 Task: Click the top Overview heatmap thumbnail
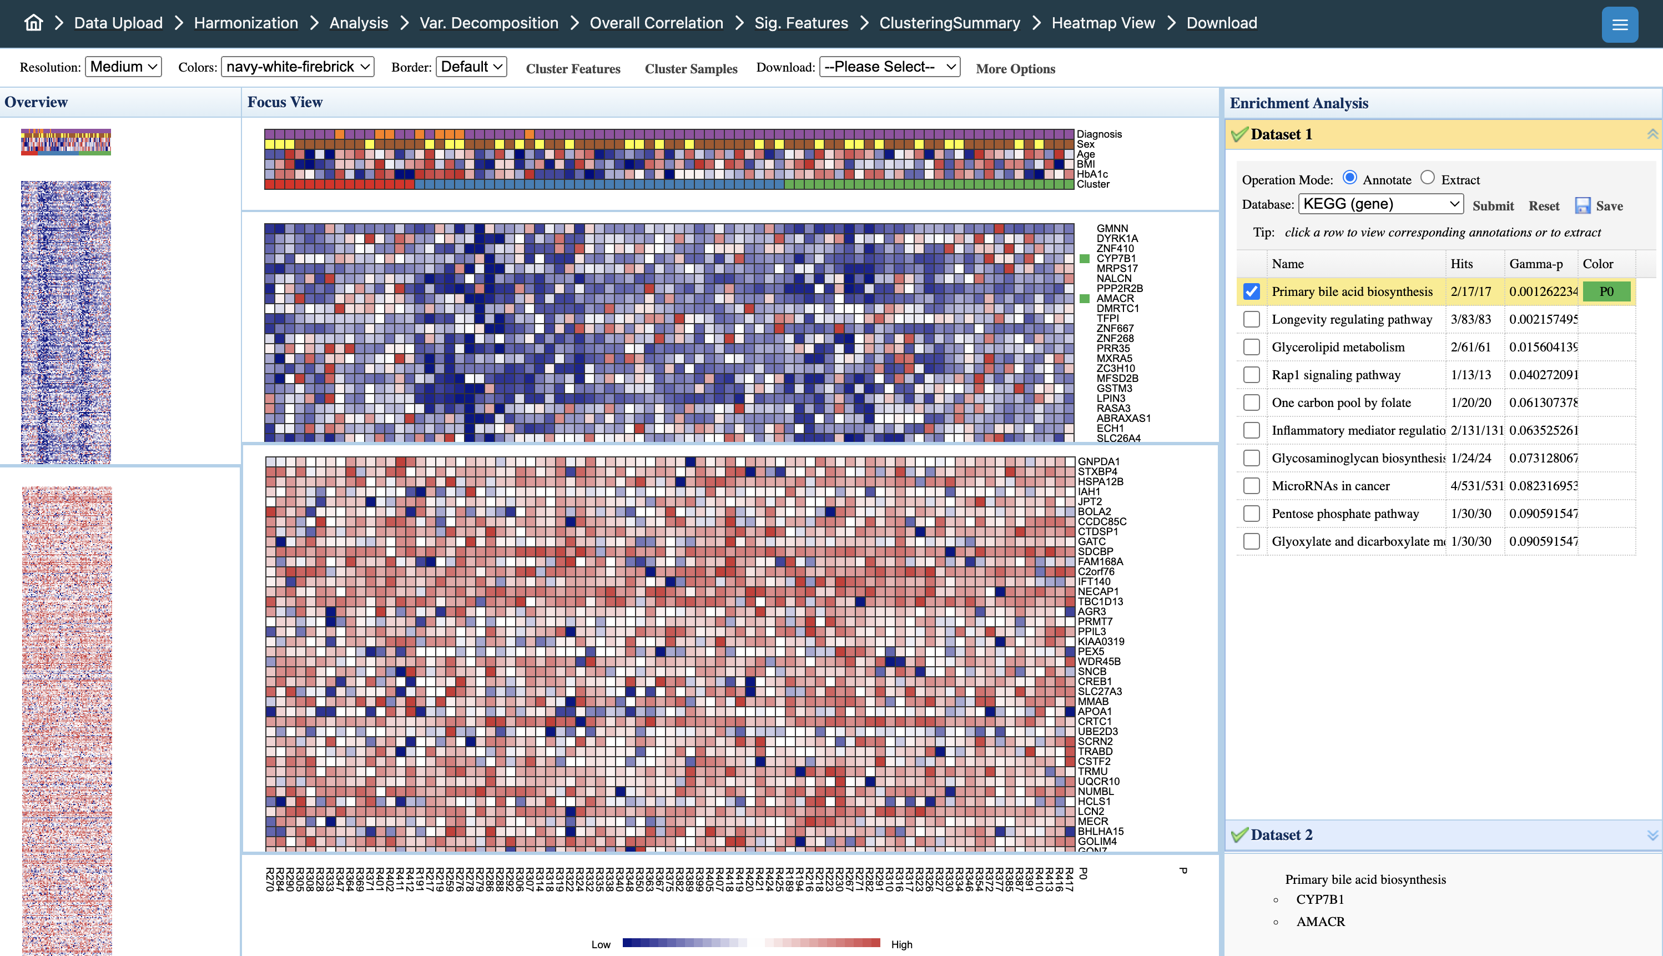pyautogui.click(x=65, y=142)
